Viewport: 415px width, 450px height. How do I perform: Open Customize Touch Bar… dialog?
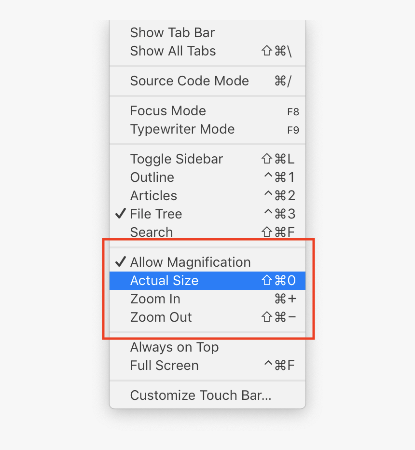click(x=200, y=395)
